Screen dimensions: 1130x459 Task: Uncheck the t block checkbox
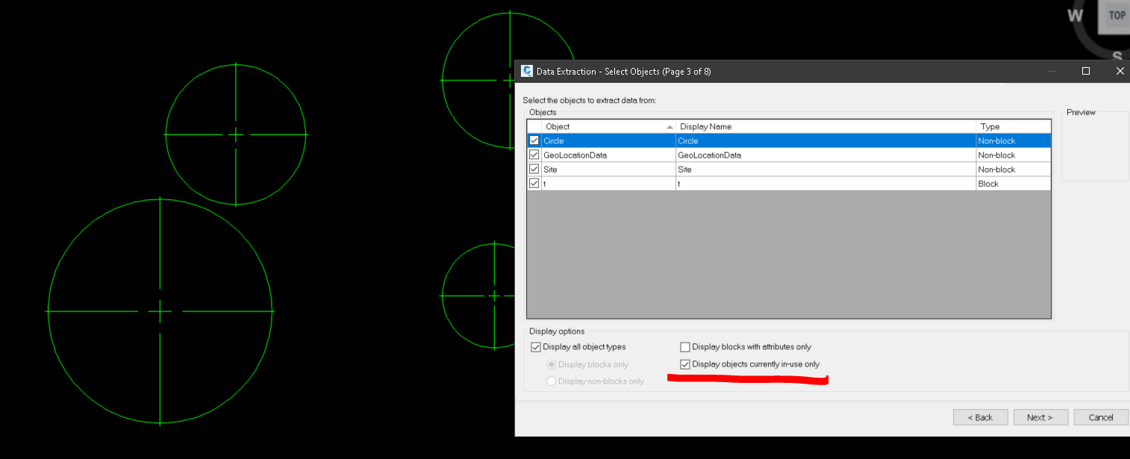click(x=534, y=182)
